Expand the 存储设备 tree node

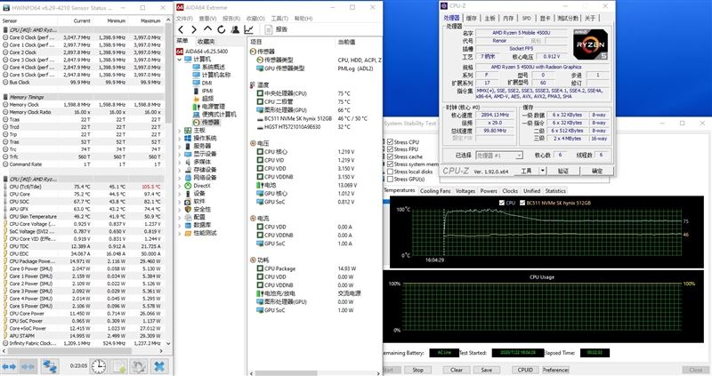(180, 170)
